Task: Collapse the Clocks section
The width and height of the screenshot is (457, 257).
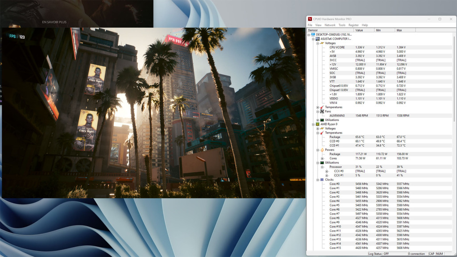Action: [x=318, y=180]
